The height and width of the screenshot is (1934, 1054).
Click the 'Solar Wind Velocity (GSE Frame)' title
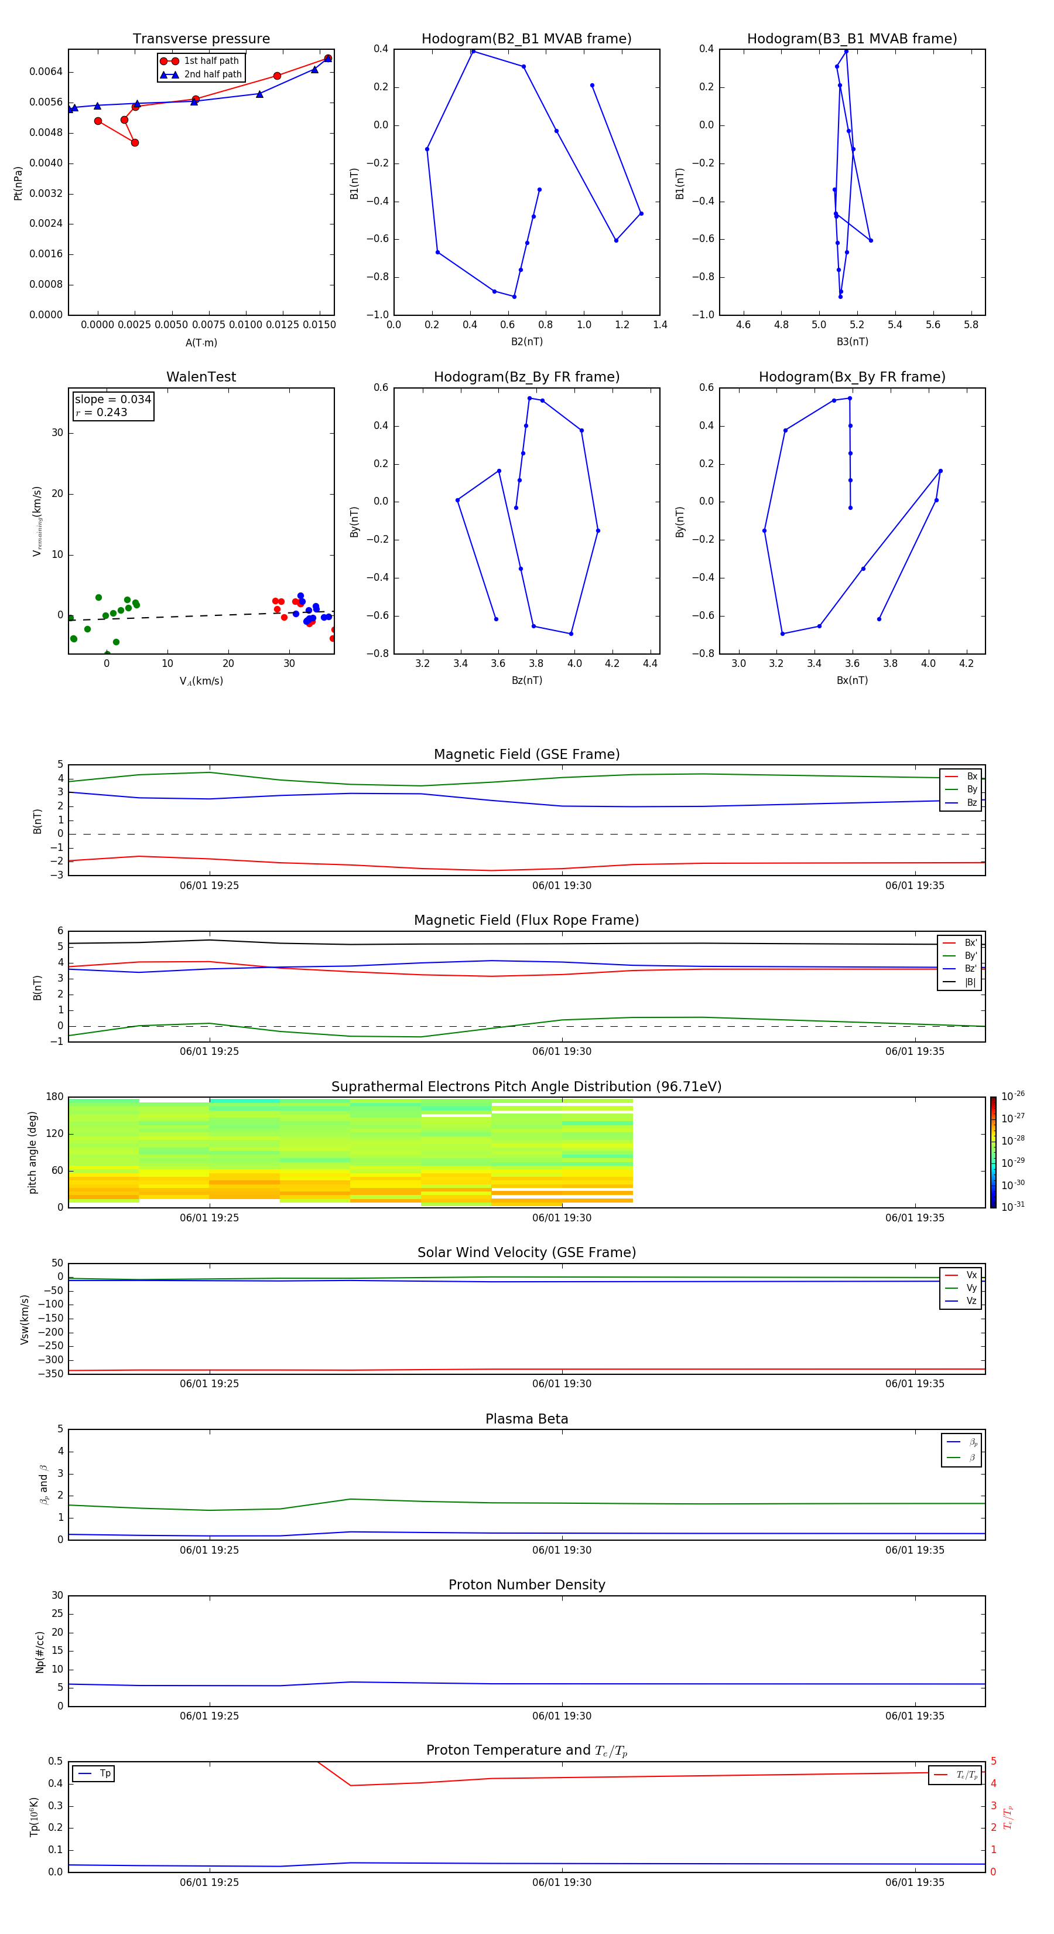[526, 1252]
